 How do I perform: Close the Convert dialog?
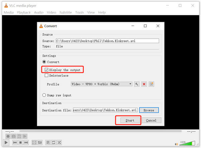pyautogui.click(x=158, y=26)
